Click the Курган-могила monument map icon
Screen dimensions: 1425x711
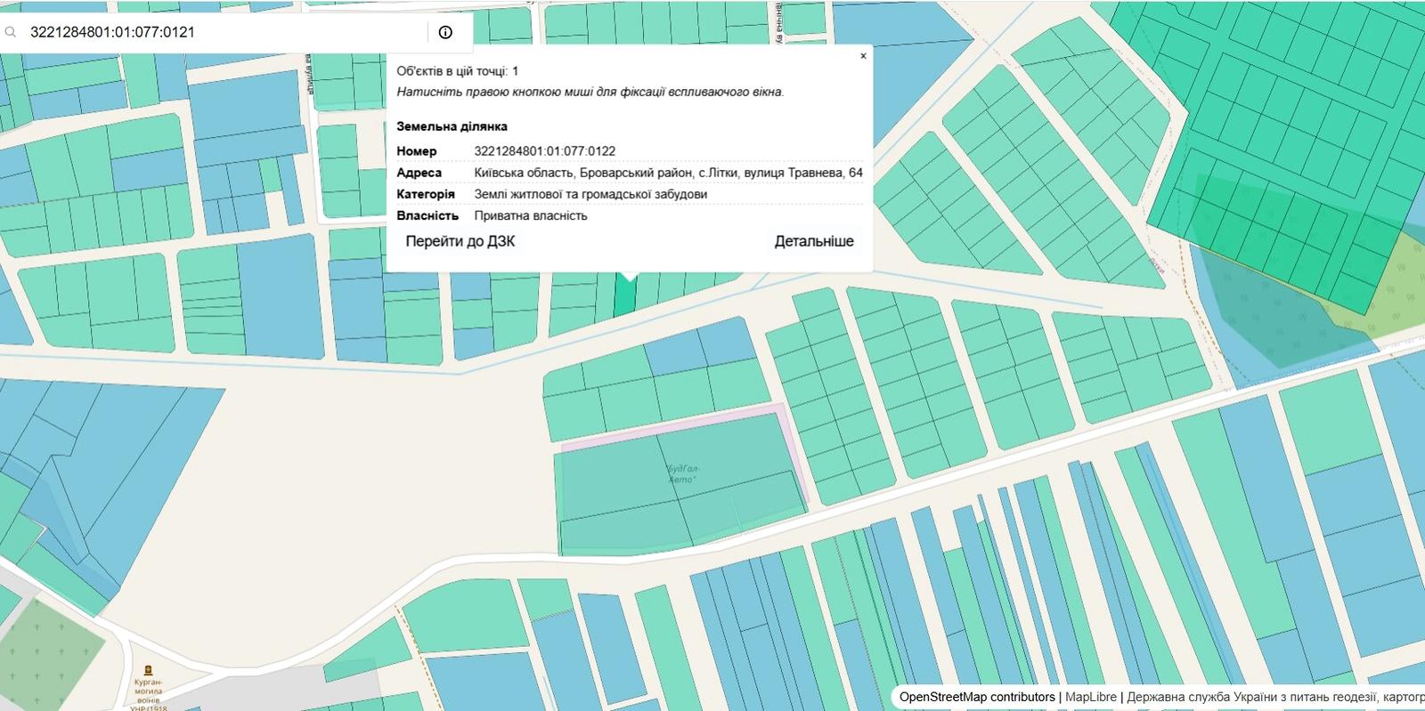point(148,670)
